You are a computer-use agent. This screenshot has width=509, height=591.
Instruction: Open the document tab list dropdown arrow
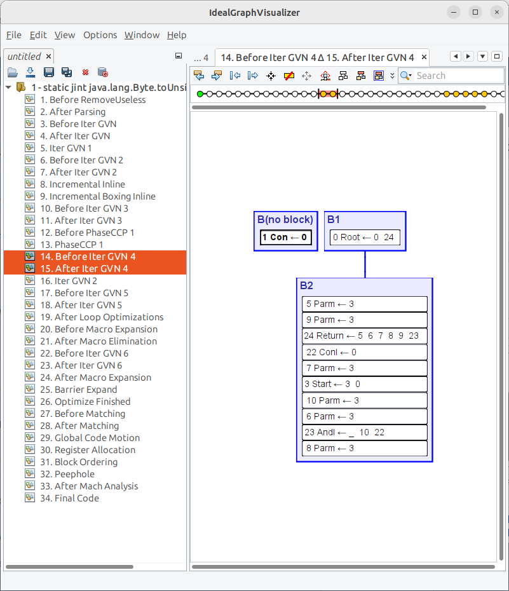(x=482, y=57)
